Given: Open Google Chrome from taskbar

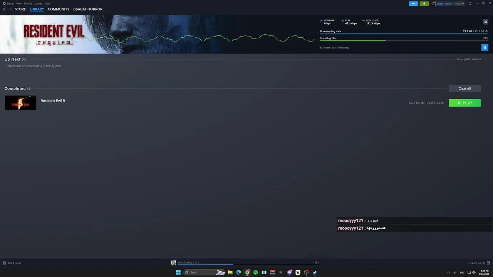Looking at the screenshot, I should click(247, 272).
